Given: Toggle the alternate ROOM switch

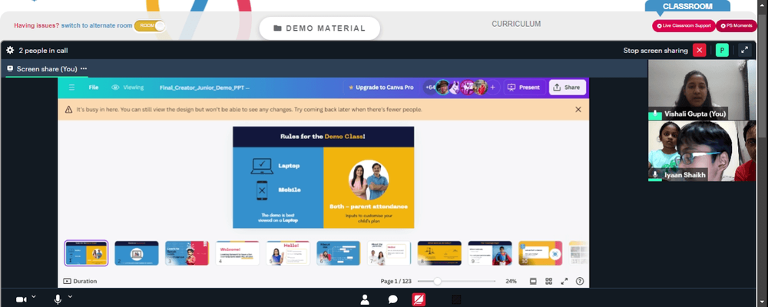Looking at the screenshot, I should [x=150, y=25].
